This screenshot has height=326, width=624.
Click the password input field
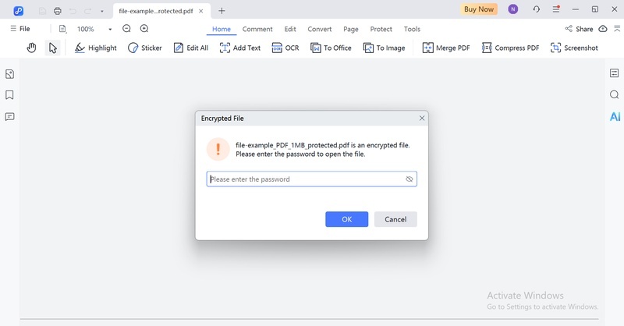[311, 179]
